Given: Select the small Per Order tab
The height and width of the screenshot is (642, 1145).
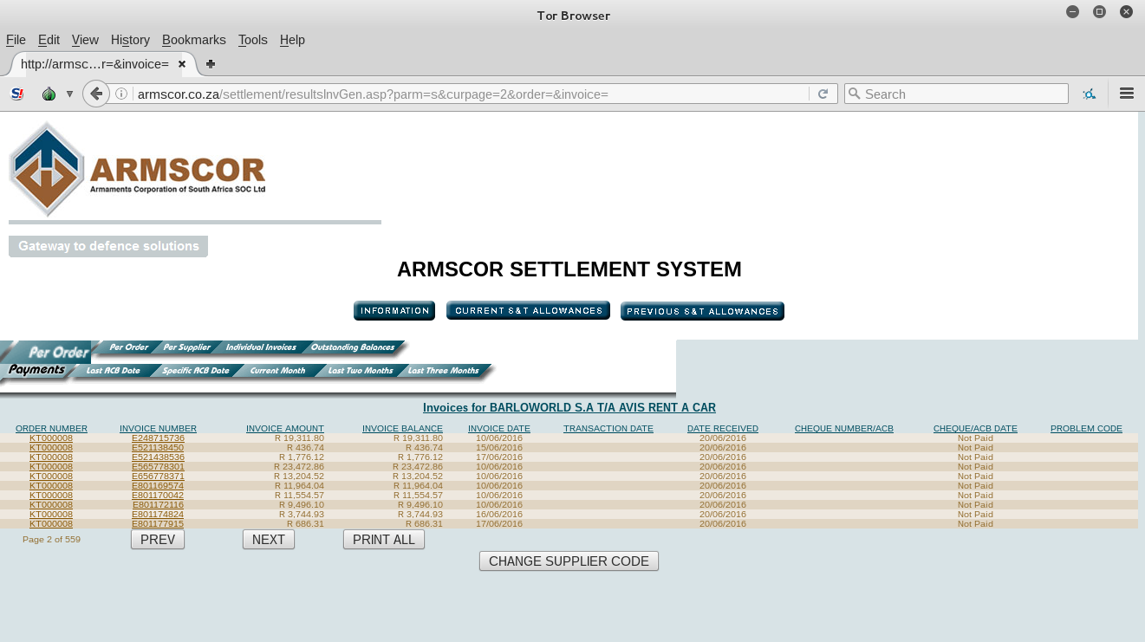Looking at the screenshot, I should tap(128, 347).
